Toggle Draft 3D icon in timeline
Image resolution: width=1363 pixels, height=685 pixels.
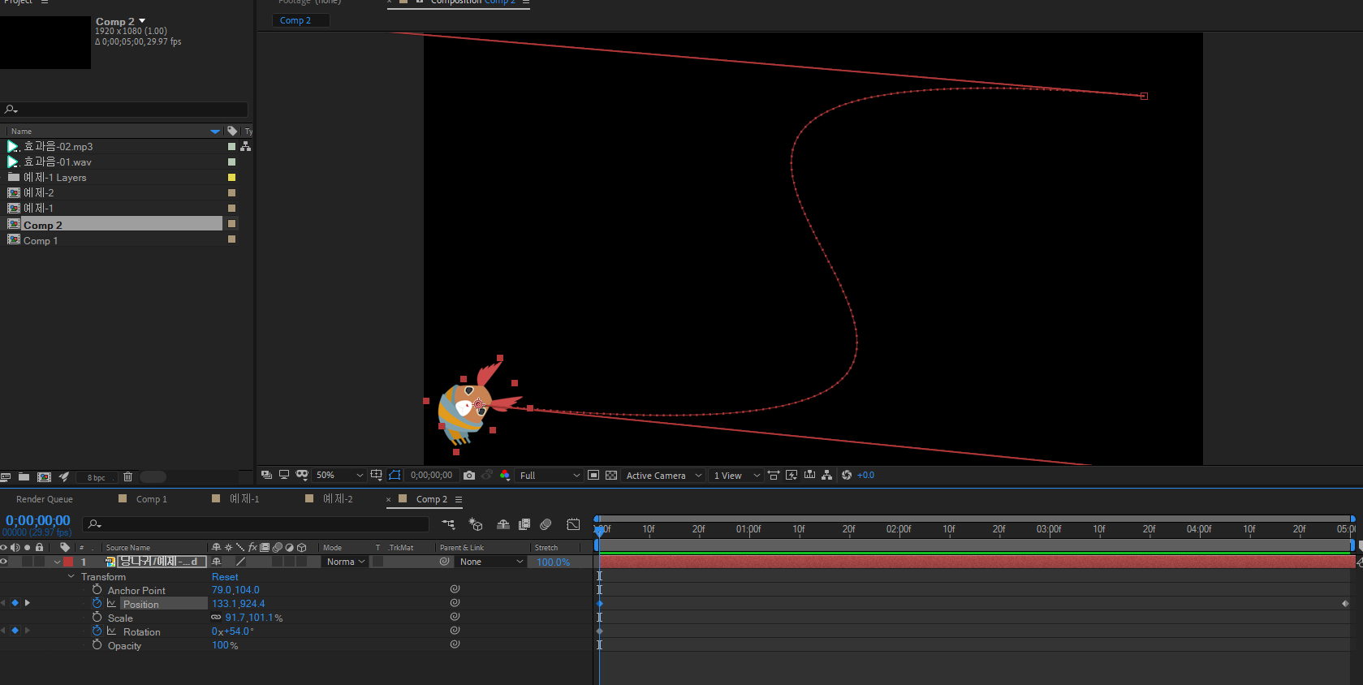tap(476, 524)
